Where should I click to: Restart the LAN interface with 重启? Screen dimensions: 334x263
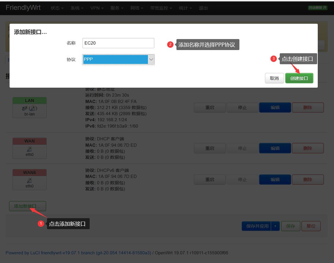210,107
